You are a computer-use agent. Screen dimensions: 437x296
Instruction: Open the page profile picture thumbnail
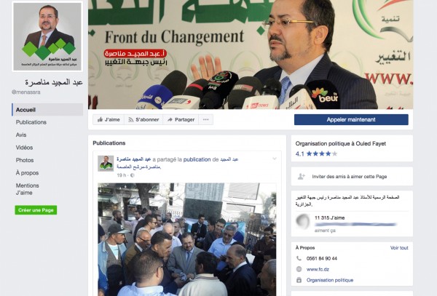pyautogui.click(x=47, y=36)
